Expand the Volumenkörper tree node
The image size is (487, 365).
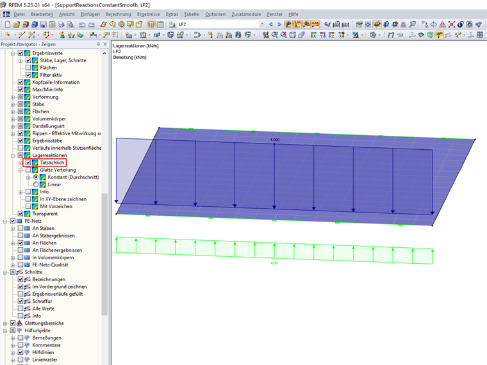click(13, 119)
